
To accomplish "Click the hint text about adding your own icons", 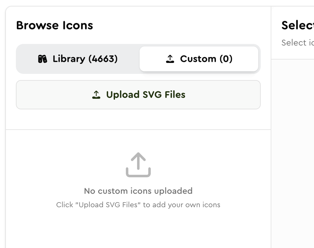I will (x=138, y=205).
